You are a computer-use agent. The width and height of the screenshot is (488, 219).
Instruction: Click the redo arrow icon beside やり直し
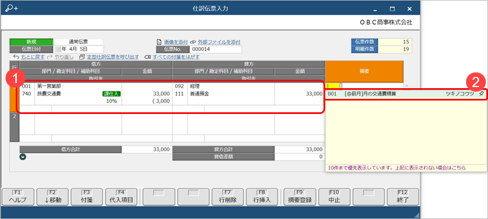click(x=49, y=57)
